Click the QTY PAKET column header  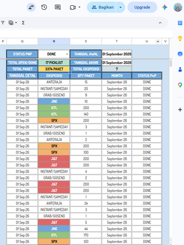click(86, 75)
